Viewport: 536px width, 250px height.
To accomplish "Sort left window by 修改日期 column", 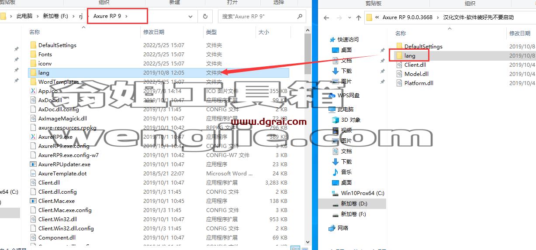I will click(x=154, y=32).
